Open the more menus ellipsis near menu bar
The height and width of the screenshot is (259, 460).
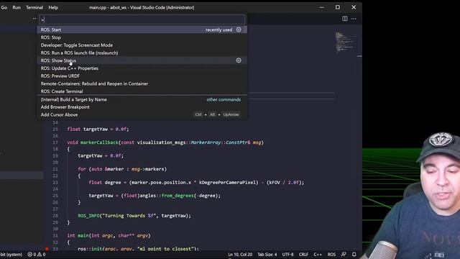pyautogui.click(x=34, y=19)
